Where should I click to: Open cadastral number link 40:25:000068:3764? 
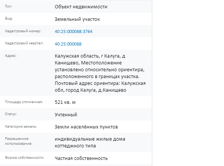74,31
